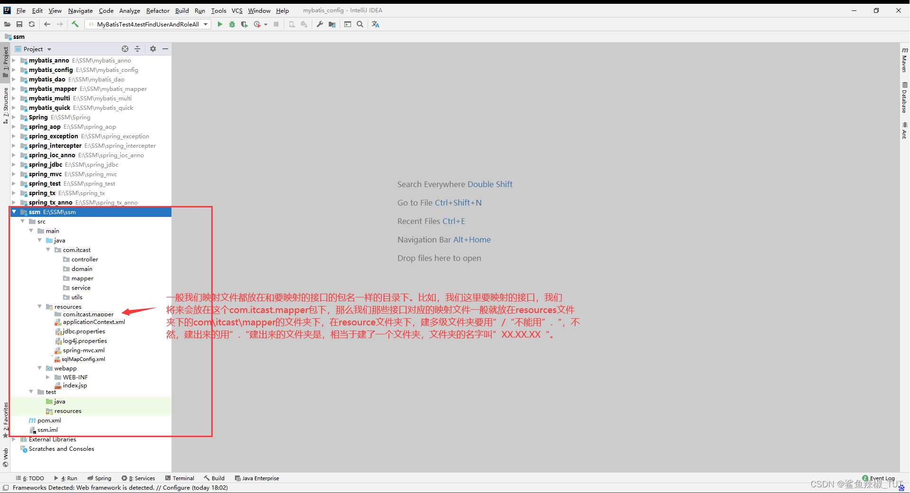Open the Spring tool window tab
The width and height of the screenshot is (910, 493).
pos(99,478)
